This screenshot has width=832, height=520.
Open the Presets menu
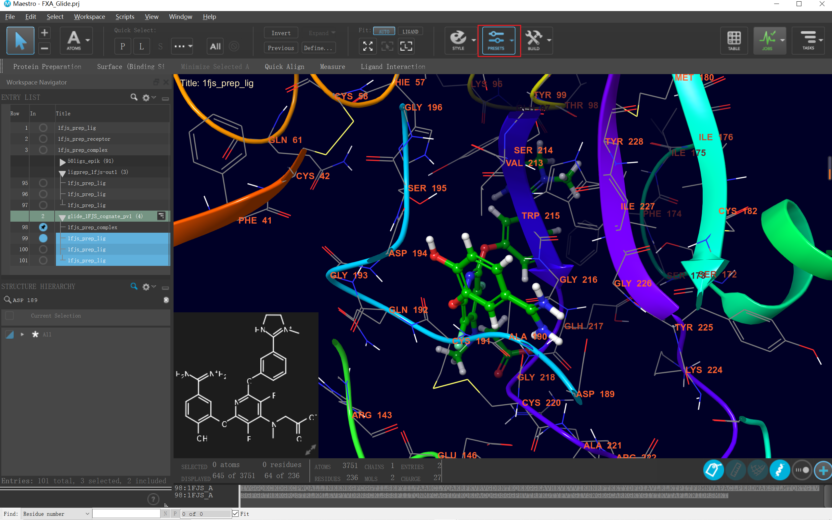[496, 40]
